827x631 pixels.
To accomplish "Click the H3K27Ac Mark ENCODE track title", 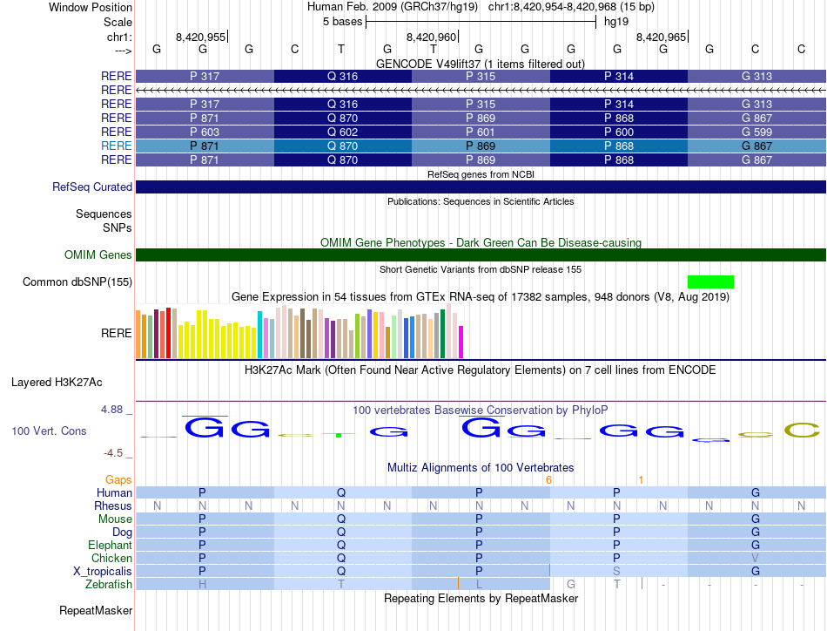I will (481, 370).
